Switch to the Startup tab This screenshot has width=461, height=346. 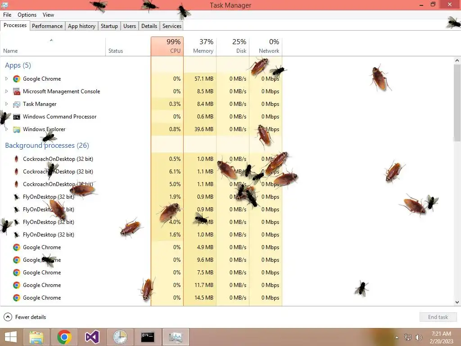click(109, 26)
